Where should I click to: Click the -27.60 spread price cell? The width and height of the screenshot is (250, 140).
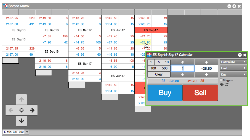[x=110, y=42]
